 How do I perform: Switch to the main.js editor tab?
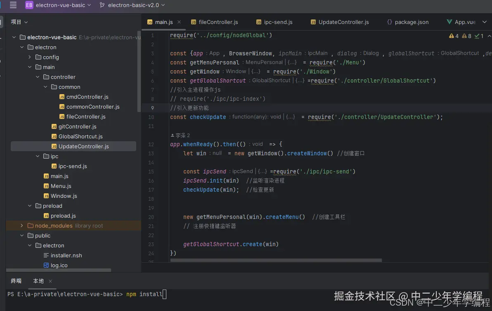coord(164,22)
